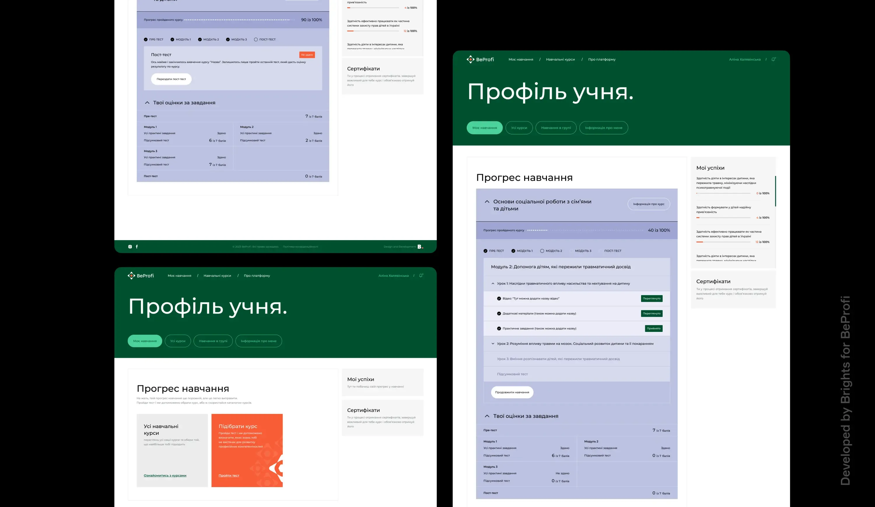Select МОДУЛЬ 3 step in the right-hand mockup
The image size is (875, 507).
pos(580,251)
